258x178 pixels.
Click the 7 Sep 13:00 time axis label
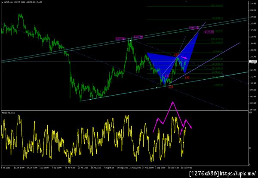pos(160,168)
